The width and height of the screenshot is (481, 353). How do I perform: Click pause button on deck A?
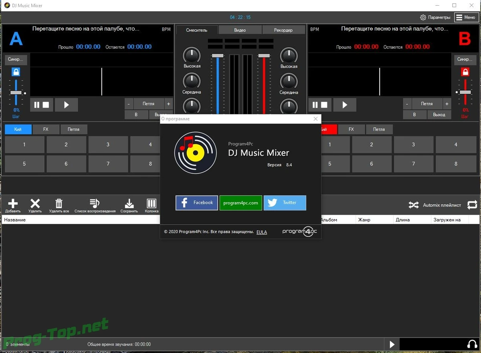pos(37,105)
